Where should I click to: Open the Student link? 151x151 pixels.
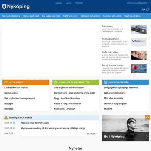click(108, 109)
